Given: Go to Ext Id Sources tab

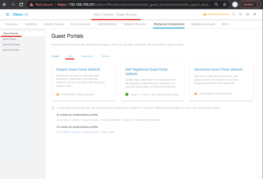Looking at the screenshot, I should point(81,24).
